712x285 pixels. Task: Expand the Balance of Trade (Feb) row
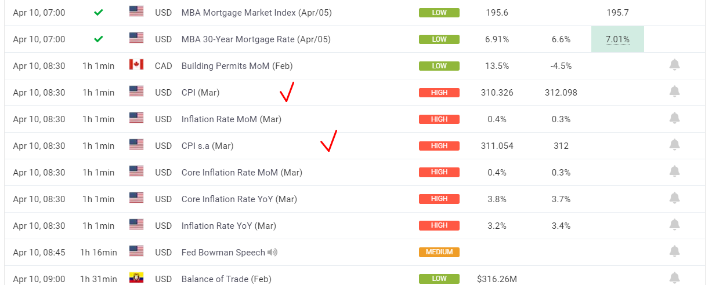pos(226,279)
